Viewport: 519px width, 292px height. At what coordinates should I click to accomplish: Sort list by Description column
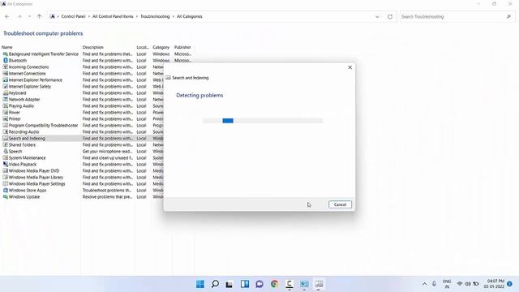[93, 47]
